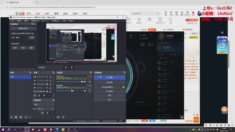Hide the second Text (GDI+) source
Image resolution: width=235 pixels, height=132 pixels.
[x=47, y=84]
